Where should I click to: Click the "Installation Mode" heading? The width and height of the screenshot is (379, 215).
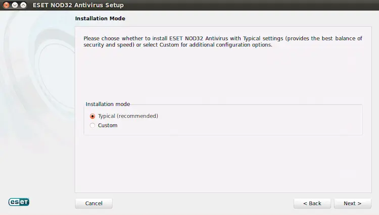click(x=100, y=19)
